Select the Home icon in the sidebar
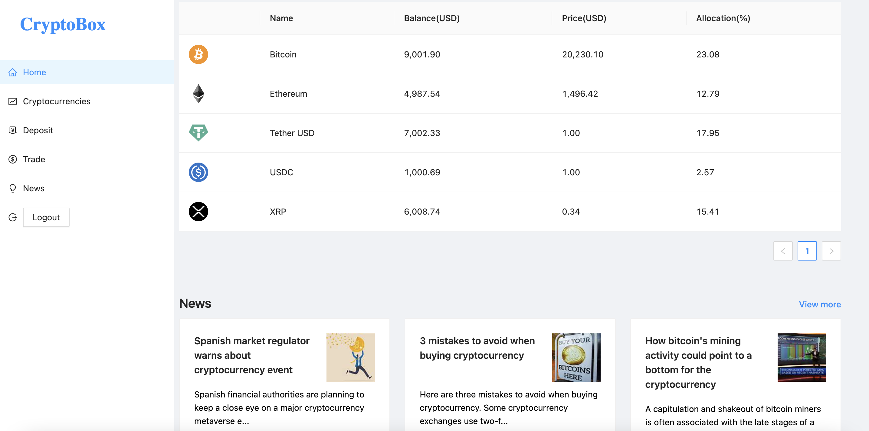Screen dimensions: 869x431 point(13,72)
